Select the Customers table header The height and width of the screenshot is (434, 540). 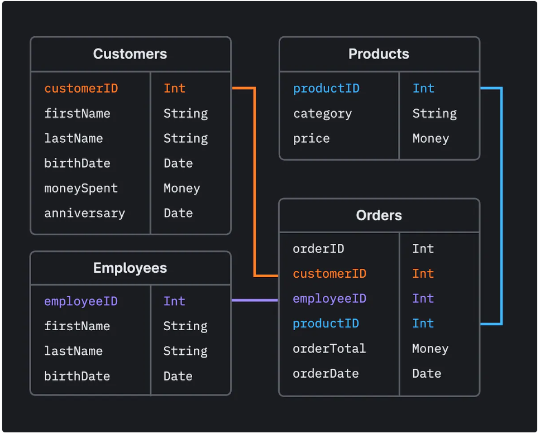click(130, 54)
